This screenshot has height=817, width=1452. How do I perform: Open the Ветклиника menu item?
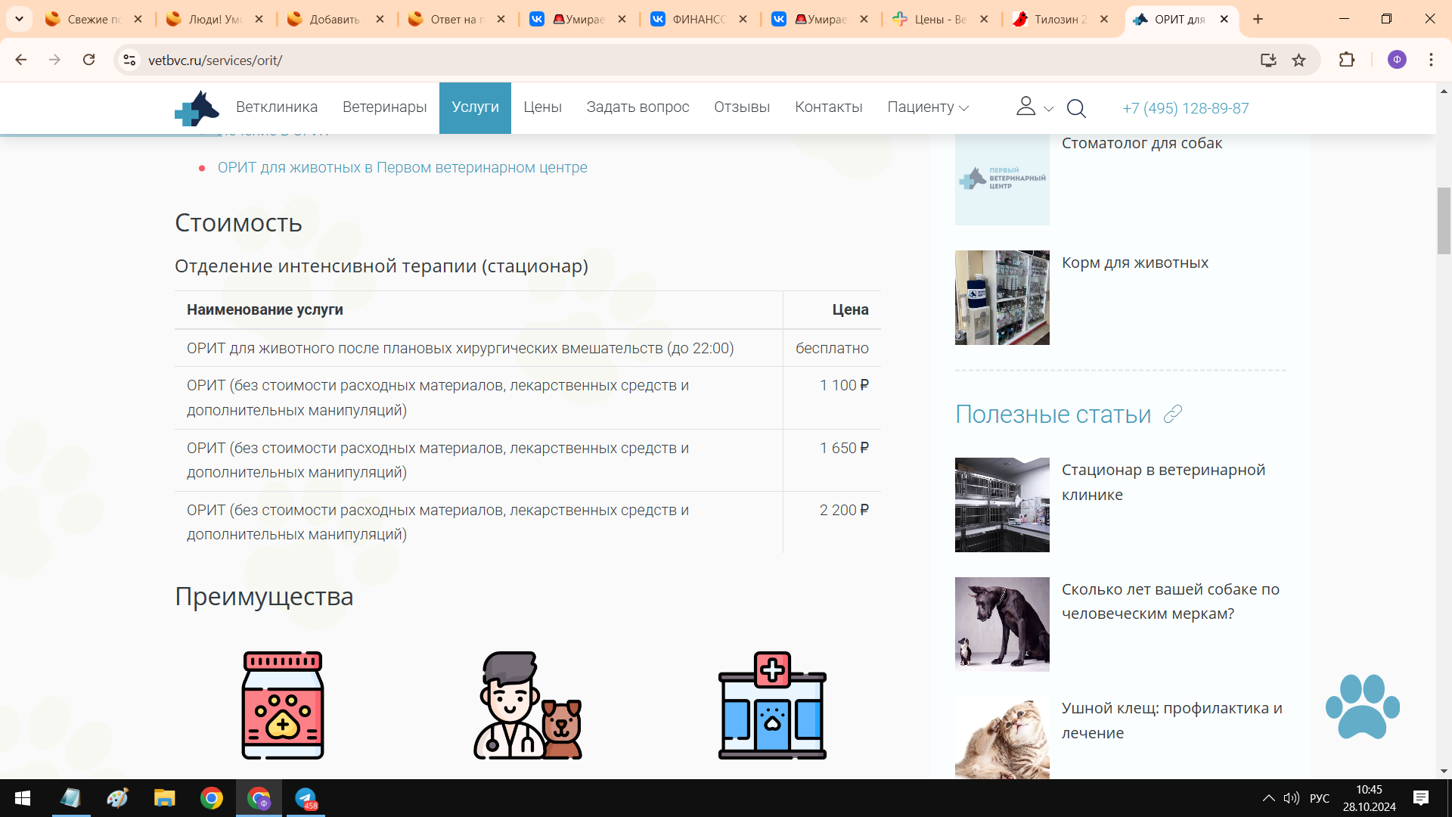pos(277,107)
